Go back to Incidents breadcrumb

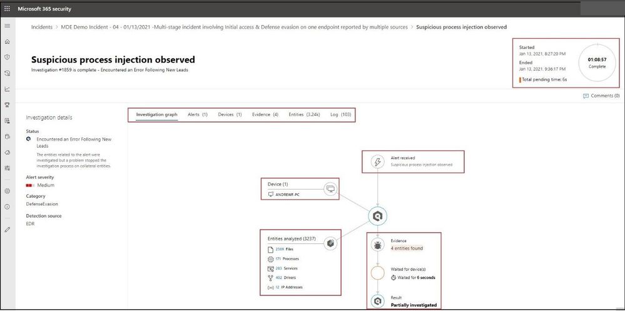tap(42, 27)
